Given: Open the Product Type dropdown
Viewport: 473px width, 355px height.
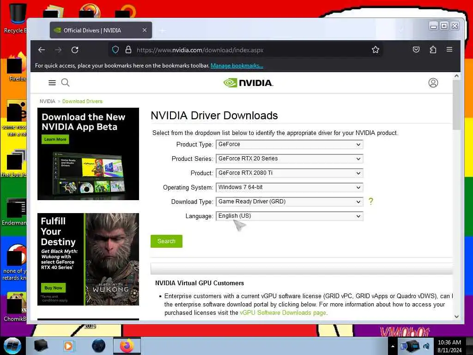Looking at the screenshot, I should pyautogui.click(x=290, y=144).
